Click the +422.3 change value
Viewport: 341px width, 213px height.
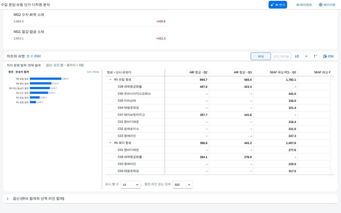click(x=161, y=38)
